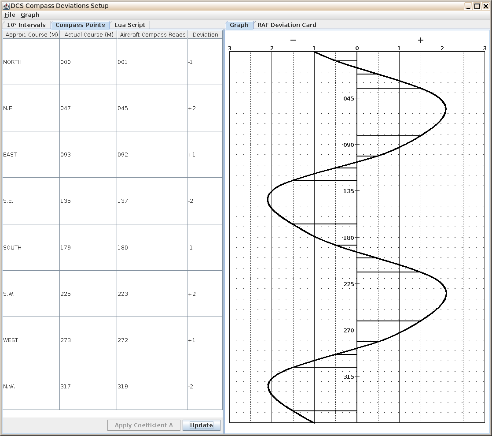Open the Lua Script tab

(130, 25)
